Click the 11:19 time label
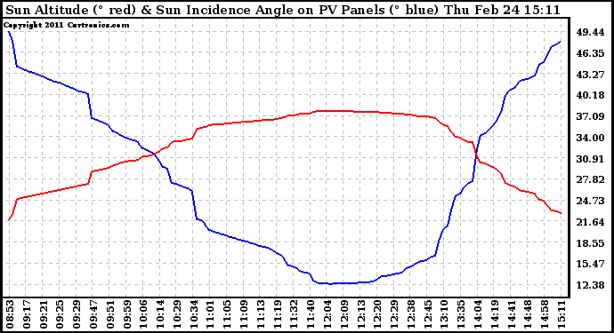Image resolution: width=614 pixels, height=333 pixels. coord(278,314)
